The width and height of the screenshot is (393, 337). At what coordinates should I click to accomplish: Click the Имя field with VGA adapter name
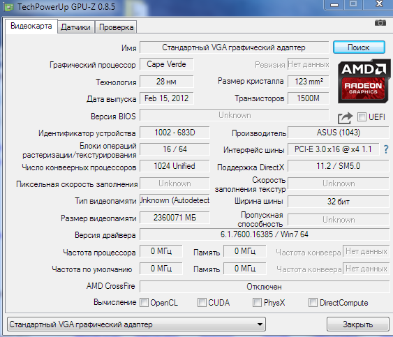(234, 47)
